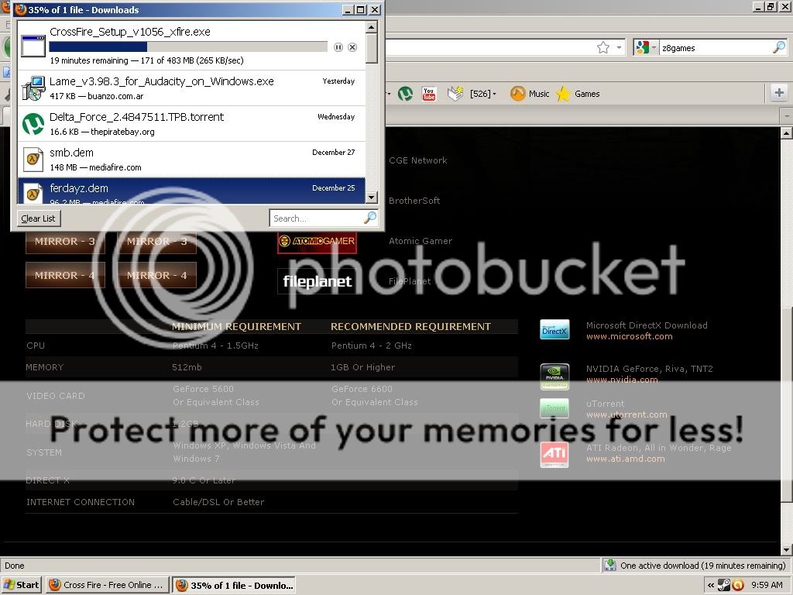This screenshot has width=793, height=595.
Task: Cancel the CrossFire_Setup download
Action: [x=352, y=47]
